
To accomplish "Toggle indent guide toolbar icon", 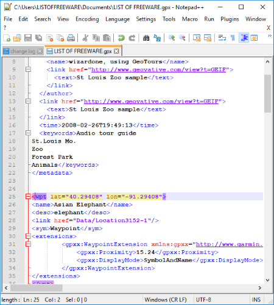I will point(244,38).
